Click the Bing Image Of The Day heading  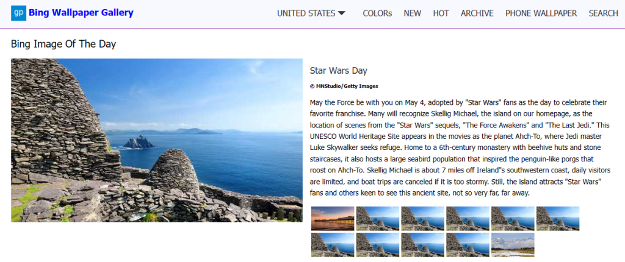(63, 44)
